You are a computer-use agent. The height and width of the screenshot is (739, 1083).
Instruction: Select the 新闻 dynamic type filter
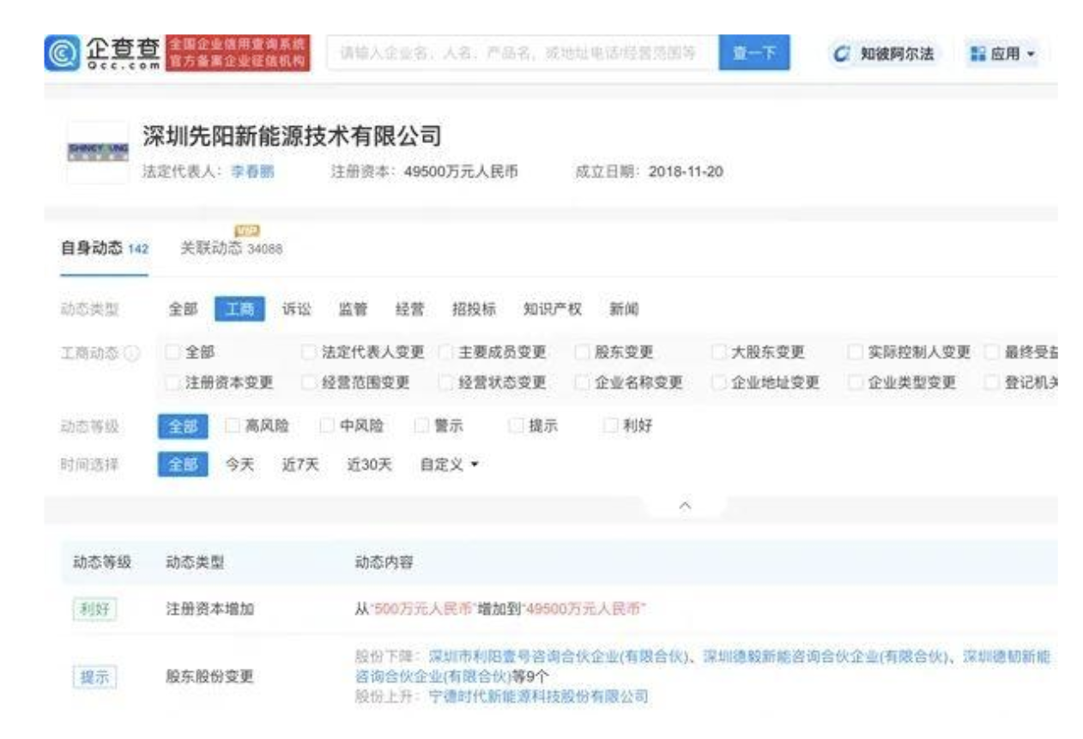(624, 309)
